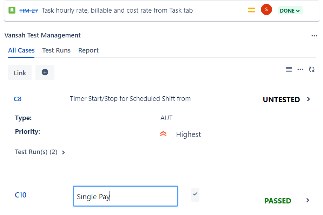
Task: Click the medium priority icon on TIM-27
Action: 251,10
